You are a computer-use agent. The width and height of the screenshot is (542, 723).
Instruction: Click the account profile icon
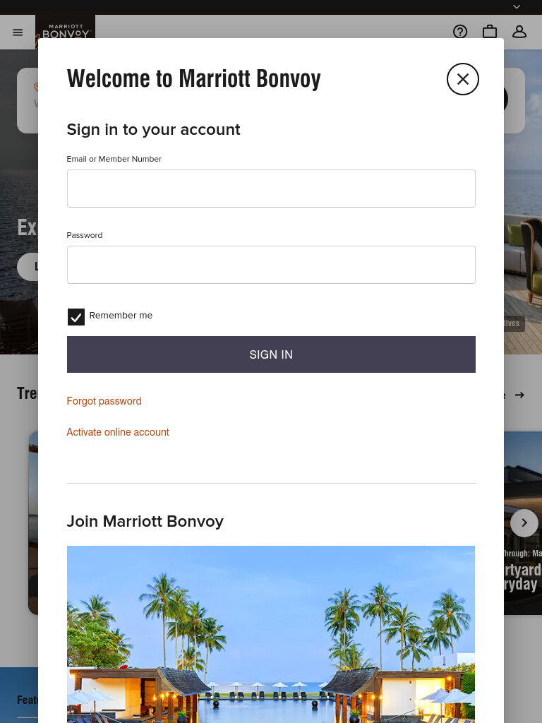(519, 32)
